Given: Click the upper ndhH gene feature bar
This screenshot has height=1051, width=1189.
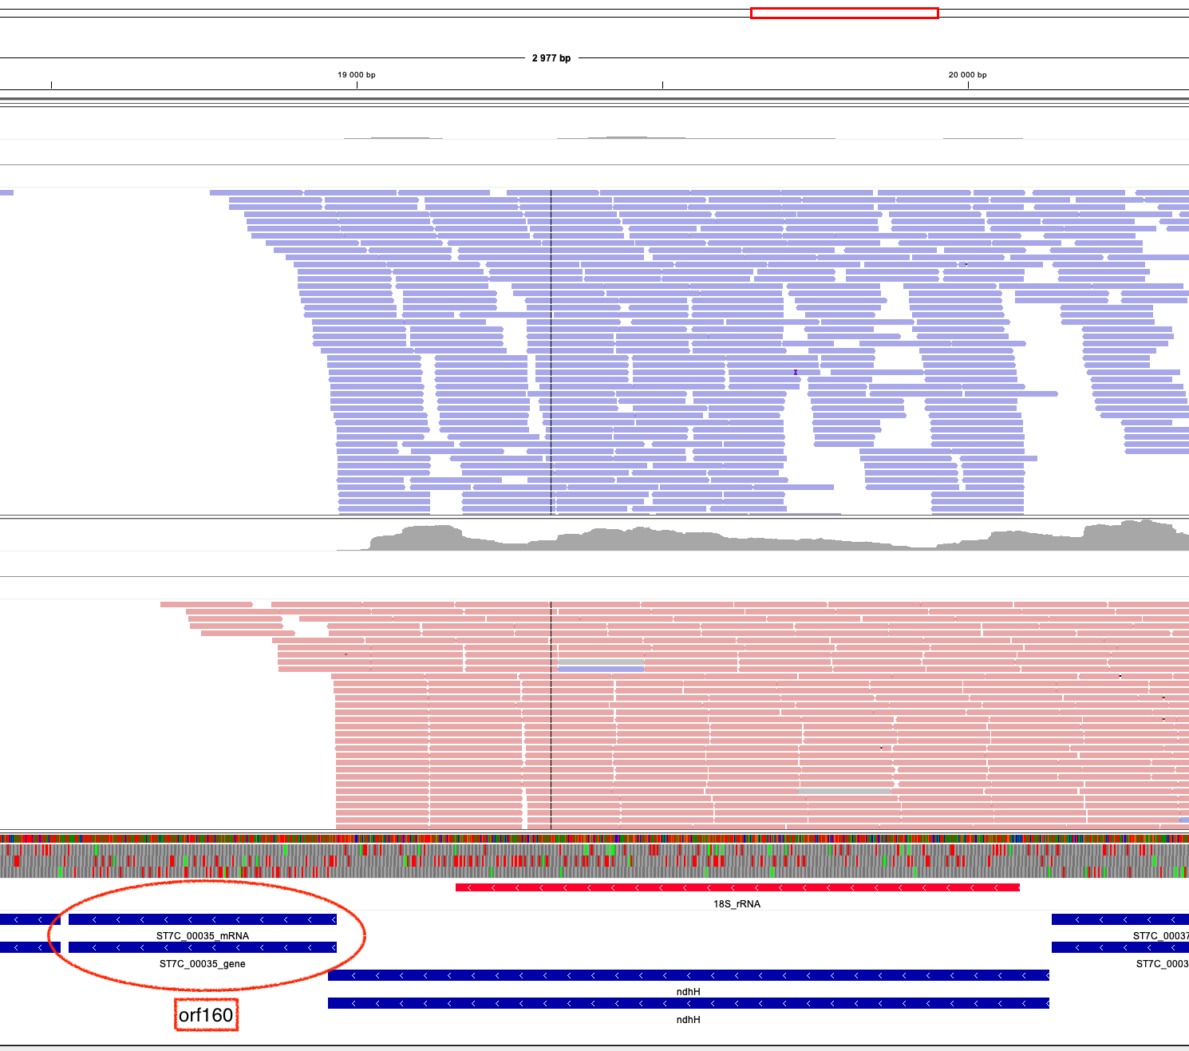Looking at the screenshot, I should click(688, 975).
